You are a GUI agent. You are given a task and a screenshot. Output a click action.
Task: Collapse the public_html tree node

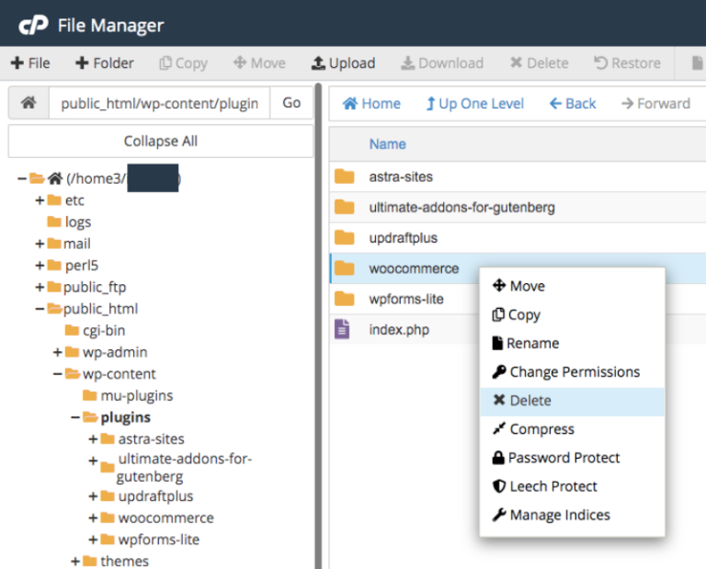point(40,309)
